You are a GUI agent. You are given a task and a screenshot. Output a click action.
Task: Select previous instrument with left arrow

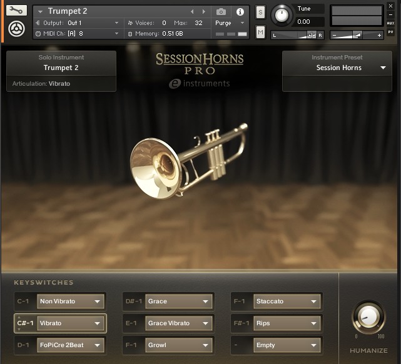(192, 11)
